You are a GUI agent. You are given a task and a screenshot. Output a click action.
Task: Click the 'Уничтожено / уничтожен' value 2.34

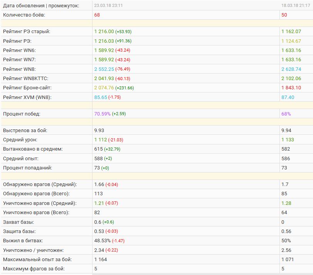99,250
